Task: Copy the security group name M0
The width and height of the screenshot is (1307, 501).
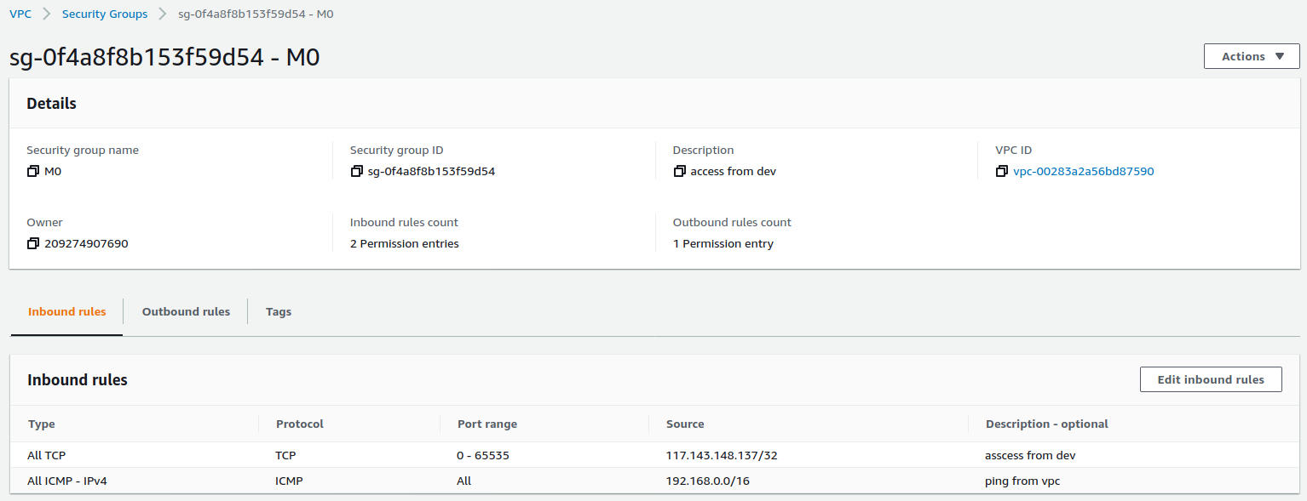Action: [33, 171]
